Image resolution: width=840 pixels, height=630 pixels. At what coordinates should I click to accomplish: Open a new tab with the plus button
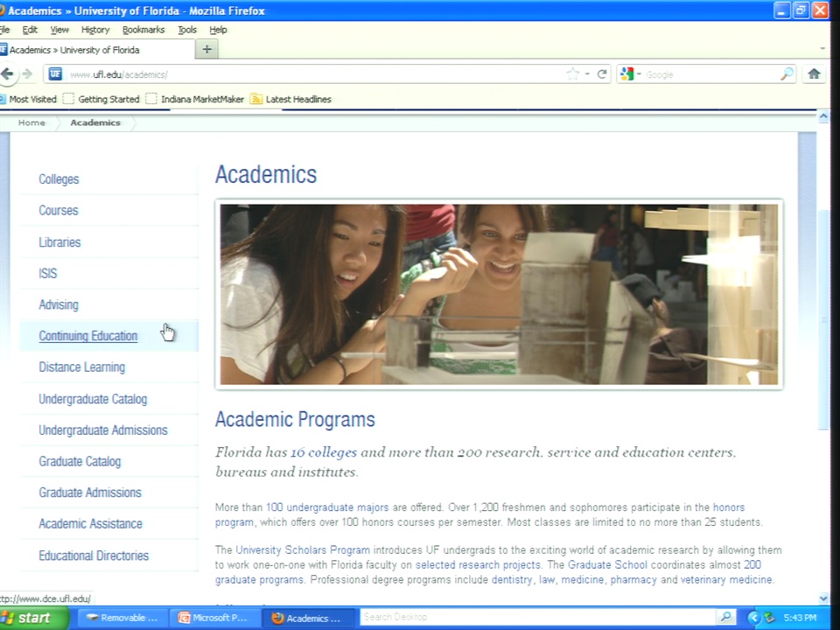206,49
